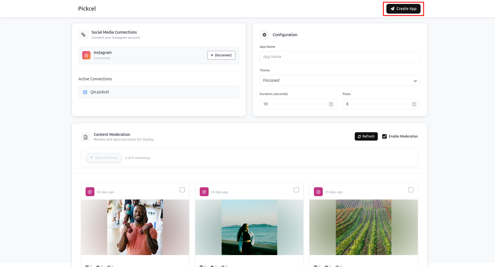
Task: Disable Enable Moderation
Action: click(385, 136)
